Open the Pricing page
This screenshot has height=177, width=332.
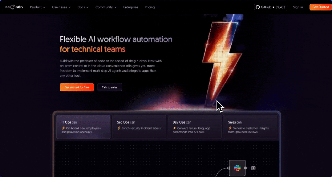pyautogui.click(x=150, y=7)
